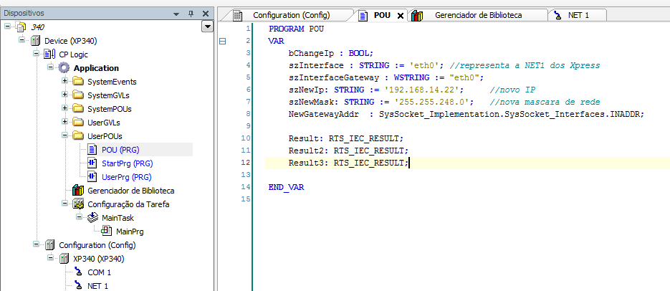
Task: Click the MainTask icon in device tree
Action: click(x=92, y=218)
